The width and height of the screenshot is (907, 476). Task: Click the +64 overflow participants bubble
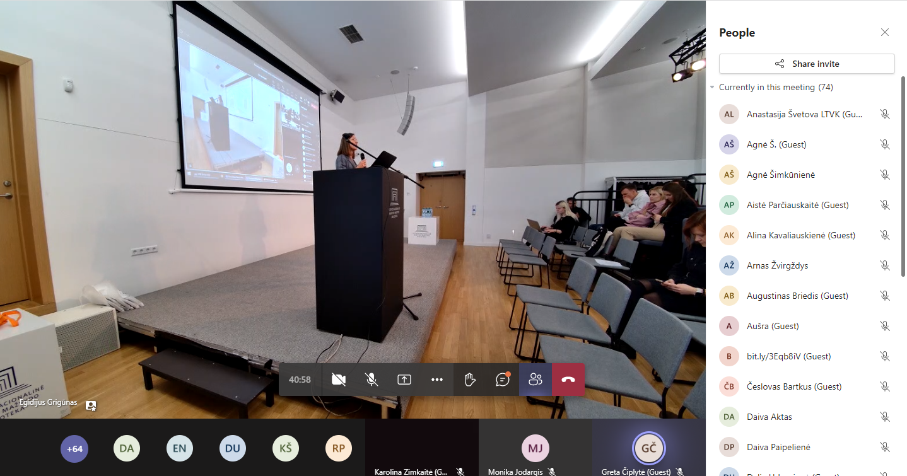pyautogui.click(x=74, y=449)
